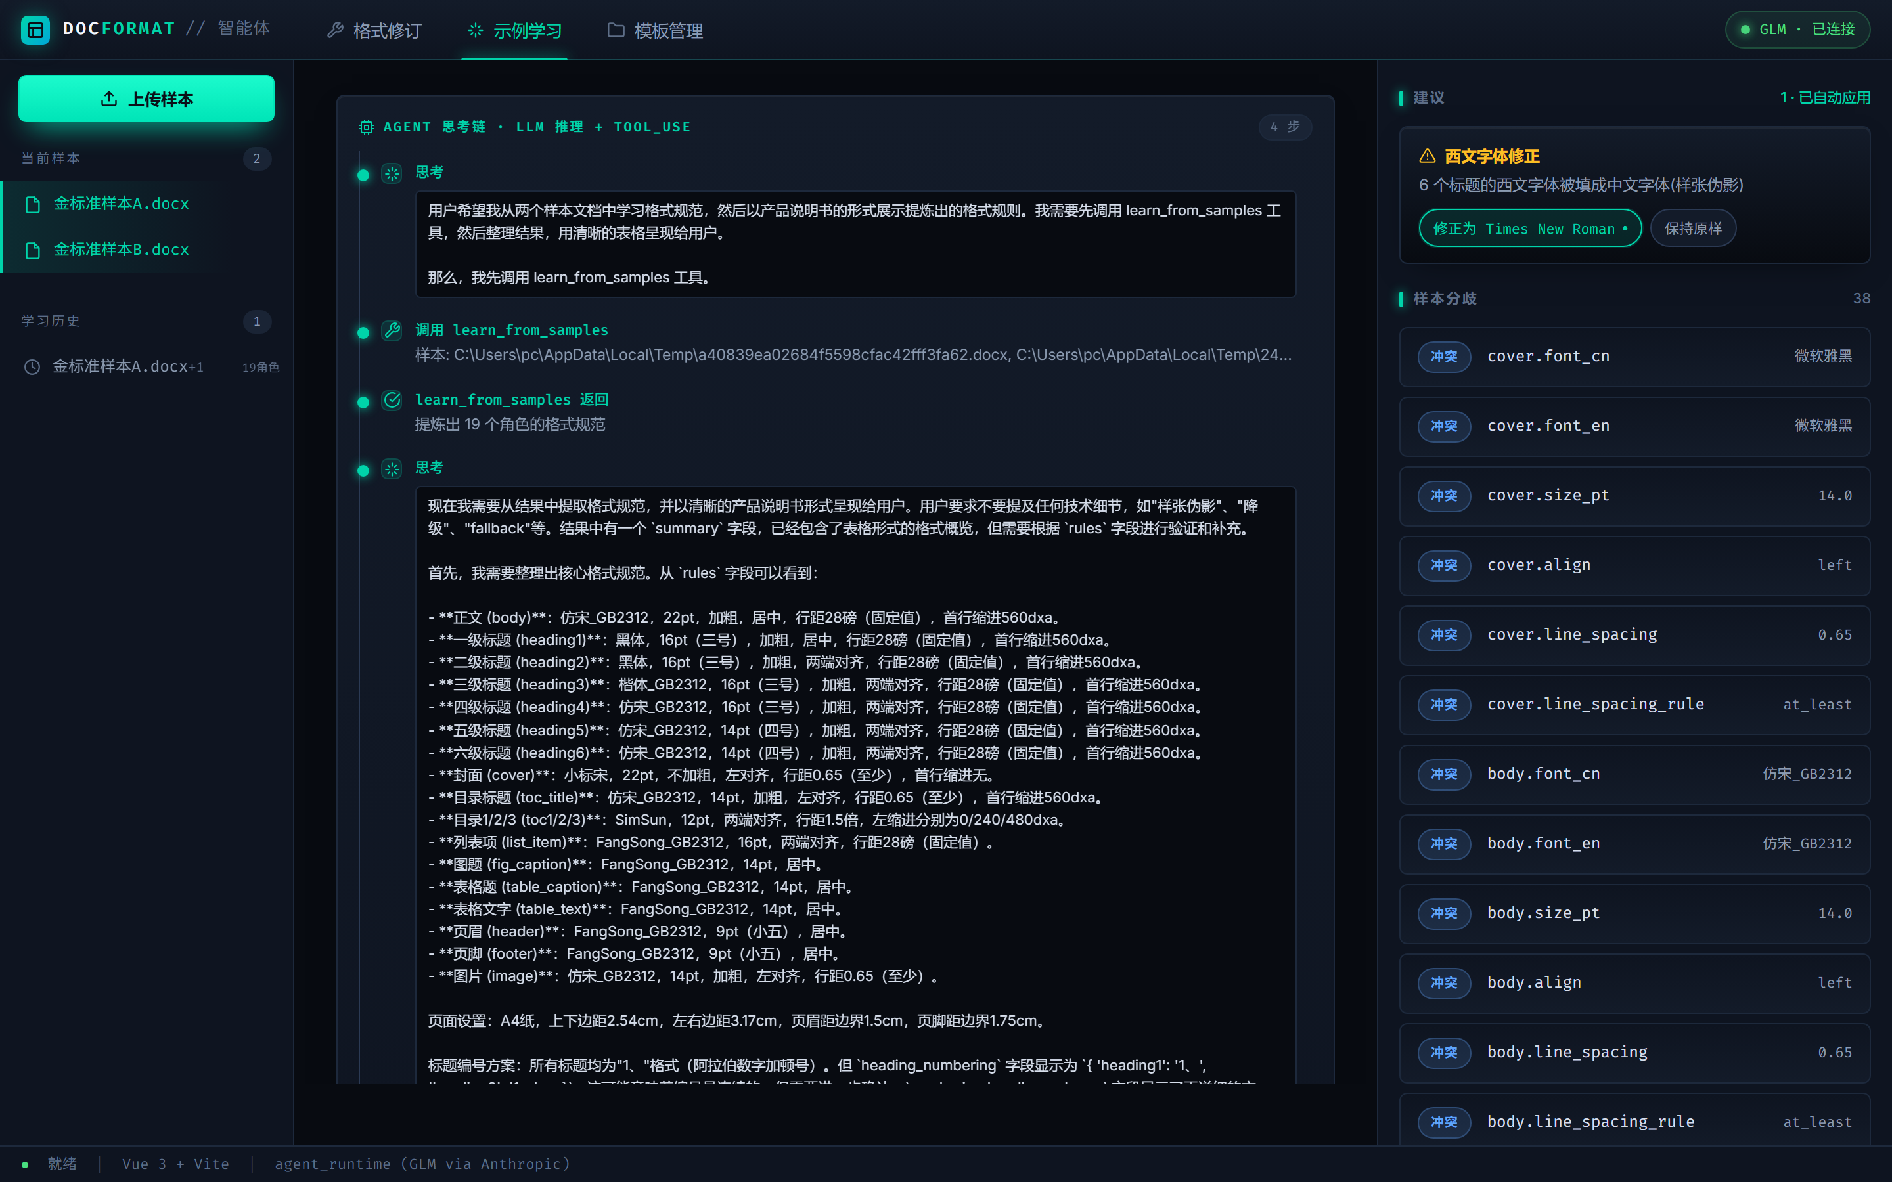Click the file icon of 金标准样本B.docx
This screenshot has width=1892, height=1182.
[33, 250]
